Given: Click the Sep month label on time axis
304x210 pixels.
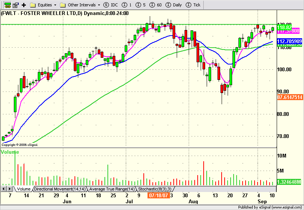Looking at the screenshot, I should [x=262, y=201].
